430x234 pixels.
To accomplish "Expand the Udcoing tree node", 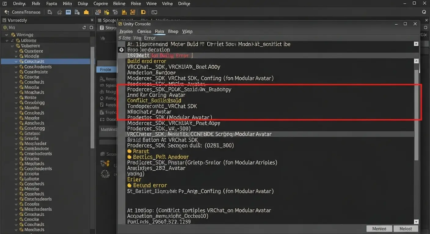I will pos(7,40).
